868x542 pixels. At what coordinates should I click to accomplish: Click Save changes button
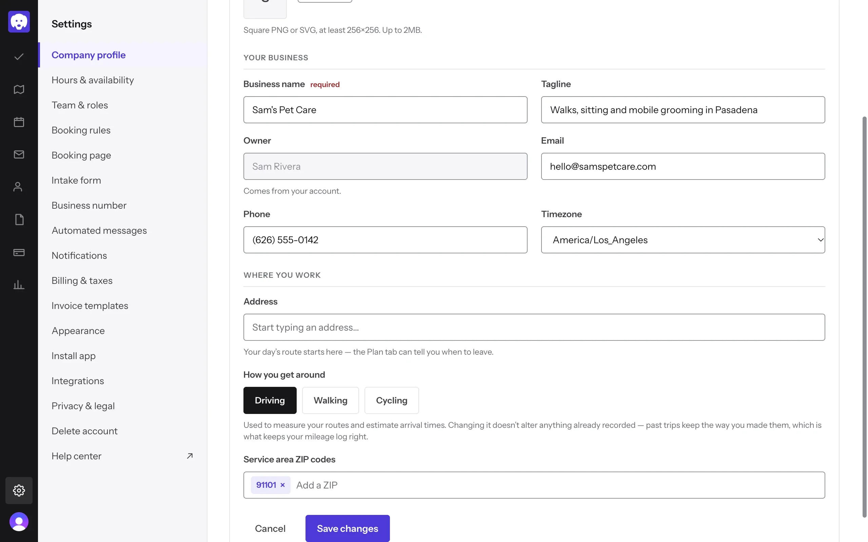click(347, 528)
